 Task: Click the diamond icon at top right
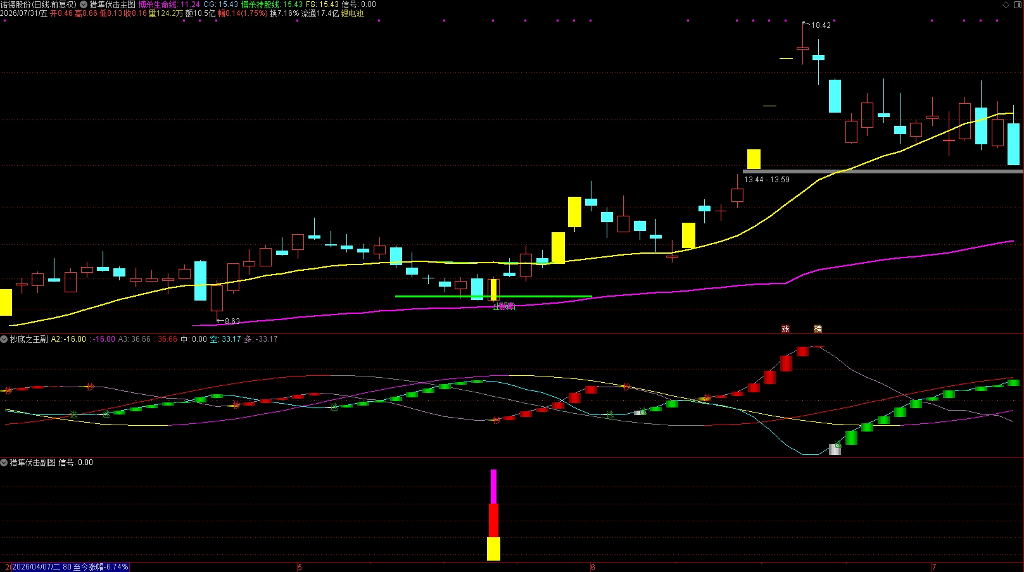click(x=1006, y=4)
